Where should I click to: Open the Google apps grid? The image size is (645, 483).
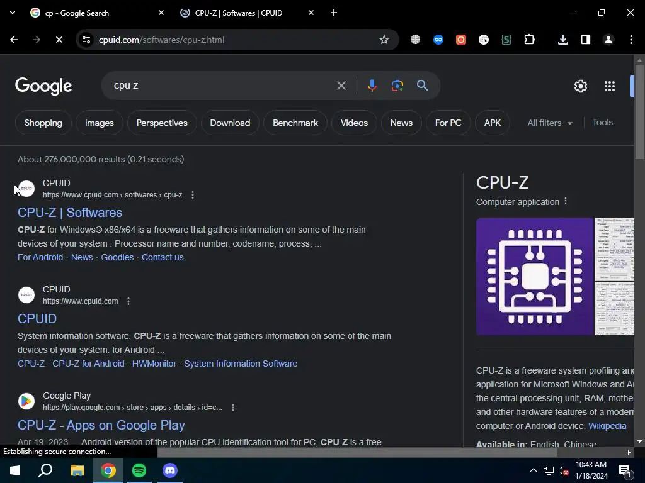click(610, 86)
